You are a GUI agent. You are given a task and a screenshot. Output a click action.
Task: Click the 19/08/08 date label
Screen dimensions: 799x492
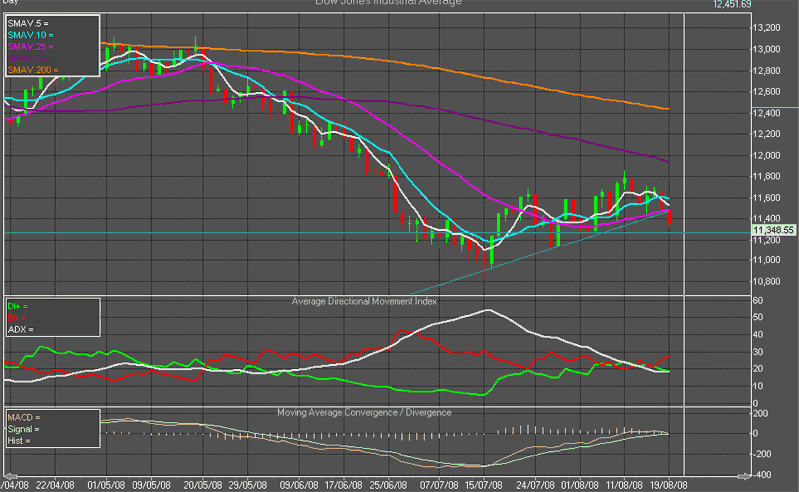tap(668, 485)
